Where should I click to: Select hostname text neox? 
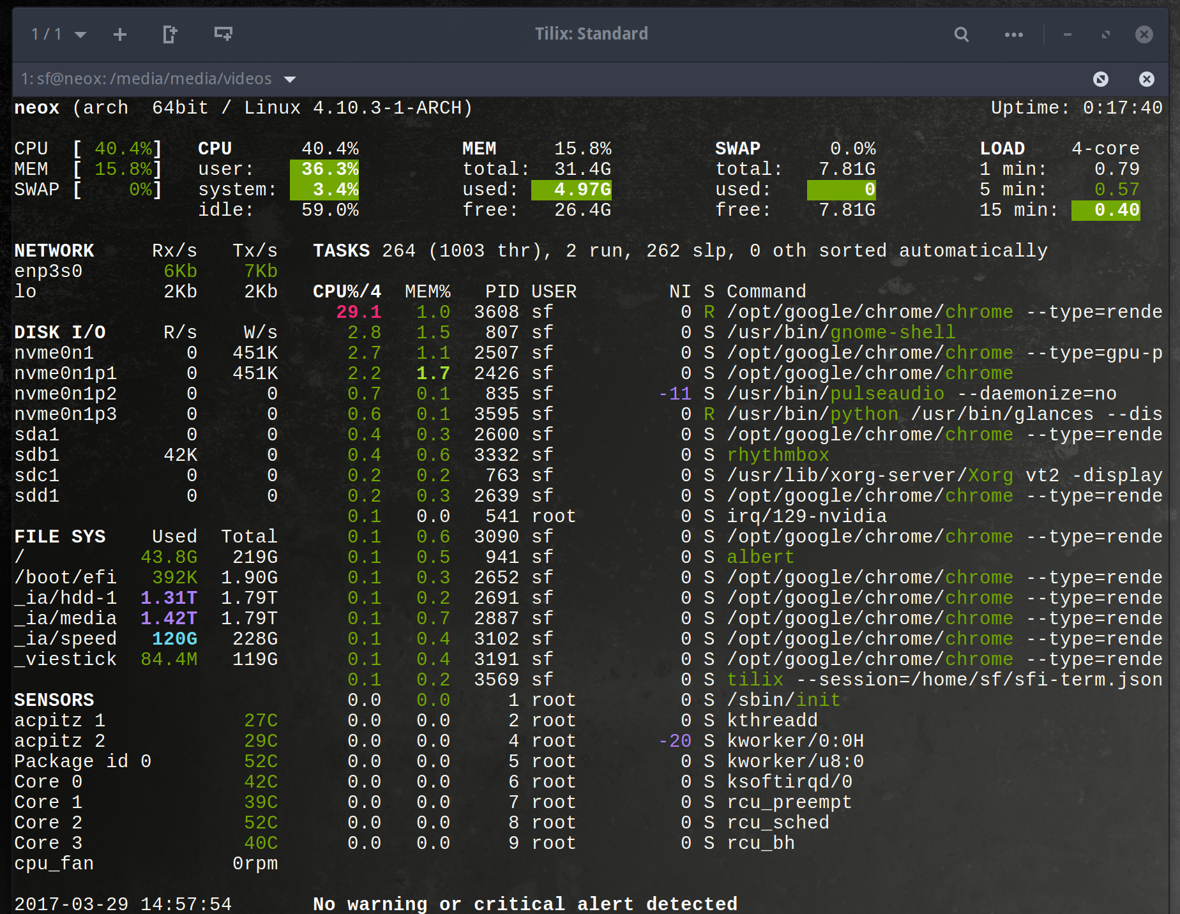point(37,108)
